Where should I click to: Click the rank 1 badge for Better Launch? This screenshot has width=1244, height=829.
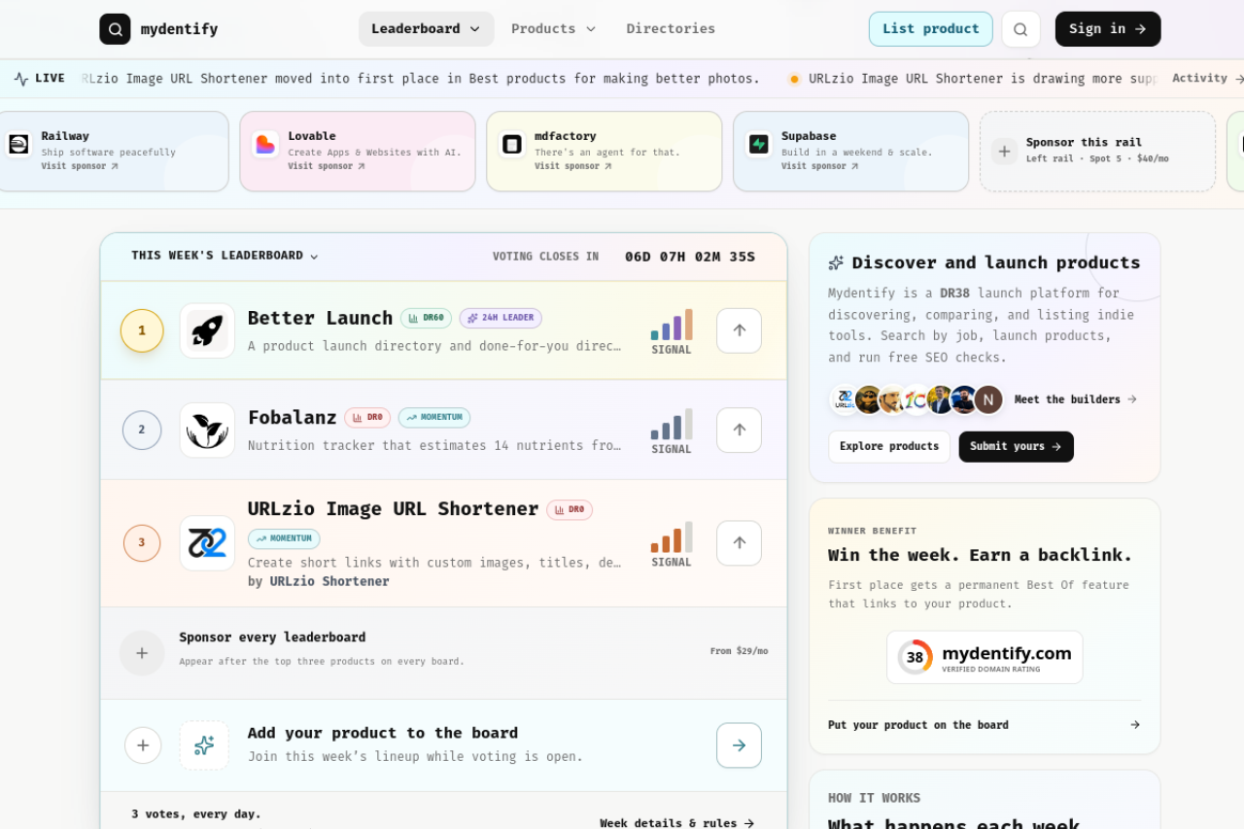pos(142,330)
